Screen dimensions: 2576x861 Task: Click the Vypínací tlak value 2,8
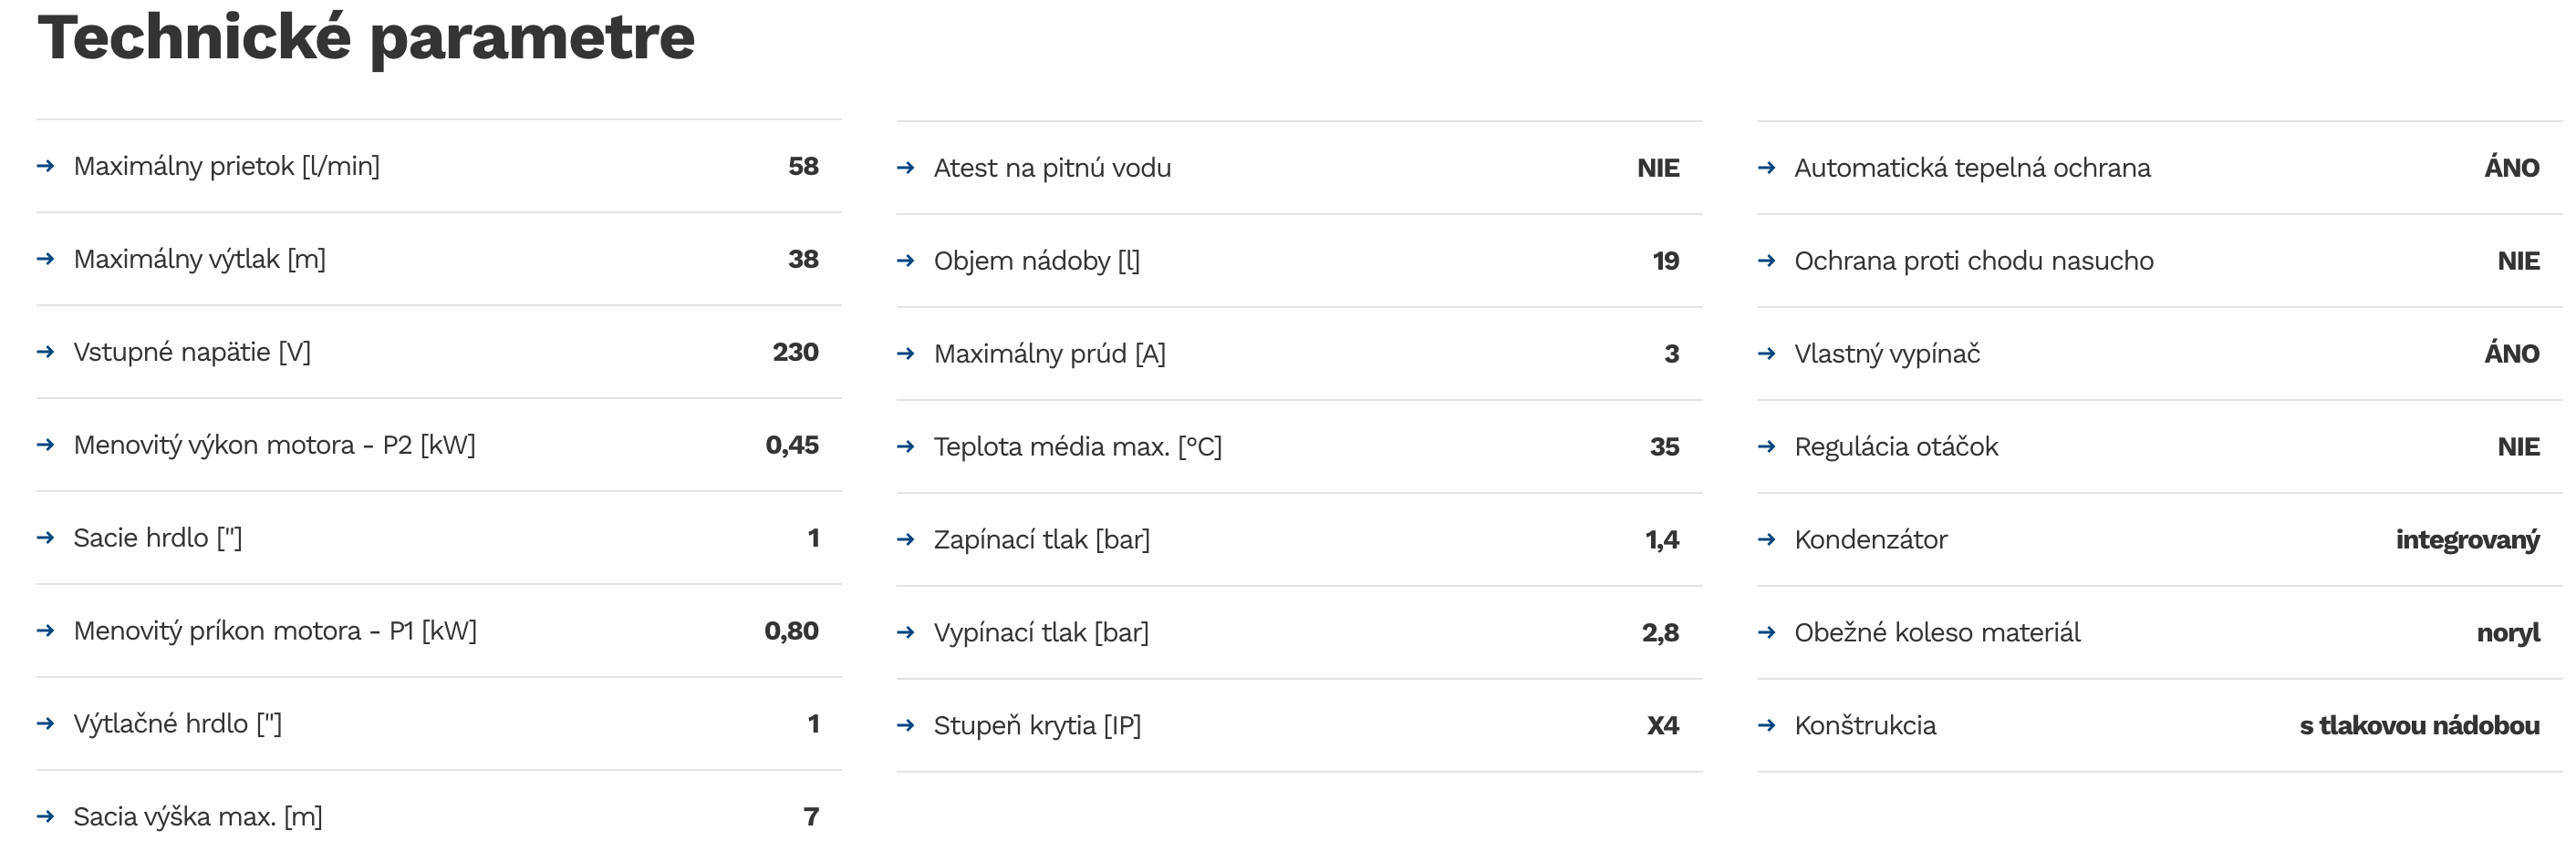(1660, 633)
